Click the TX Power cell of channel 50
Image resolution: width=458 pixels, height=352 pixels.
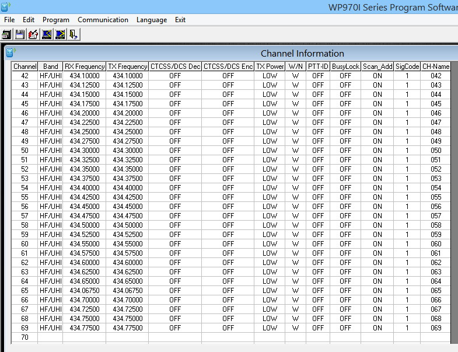(270, 151)
